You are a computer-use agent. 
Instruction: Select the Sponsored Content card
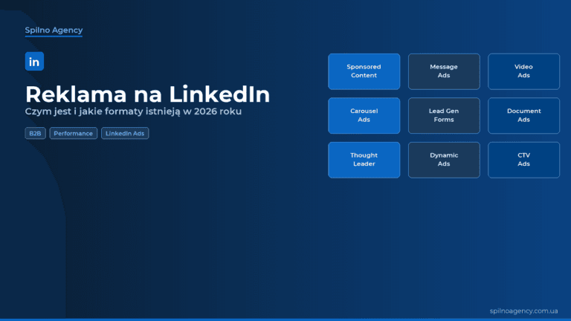[364, 71]
